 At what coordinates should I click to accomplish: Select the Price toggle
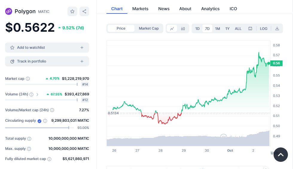pyautogui.click(x=121, y=28)
